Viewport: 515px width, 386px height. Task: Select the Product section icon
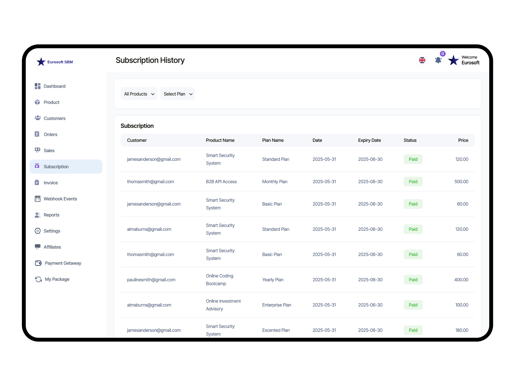coord(38,102)
